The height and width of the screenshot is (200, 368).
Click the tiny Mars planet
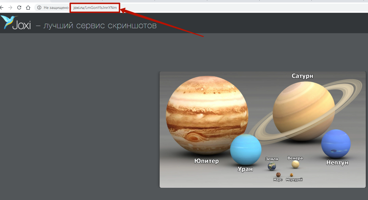pos(278,175)
